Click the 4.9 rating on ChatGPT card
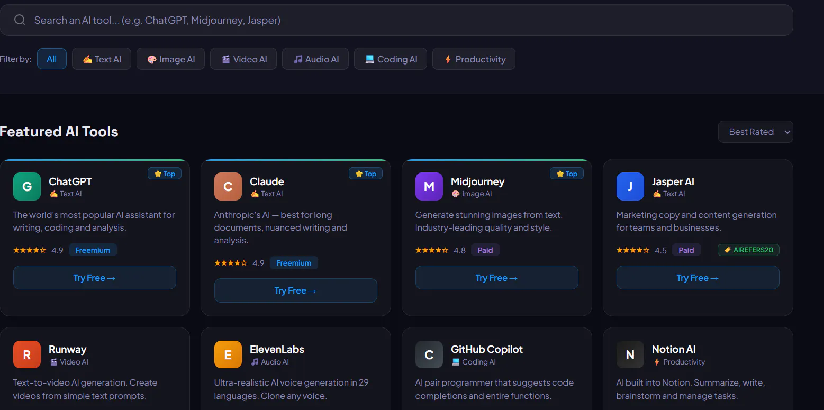 [57, 250]
